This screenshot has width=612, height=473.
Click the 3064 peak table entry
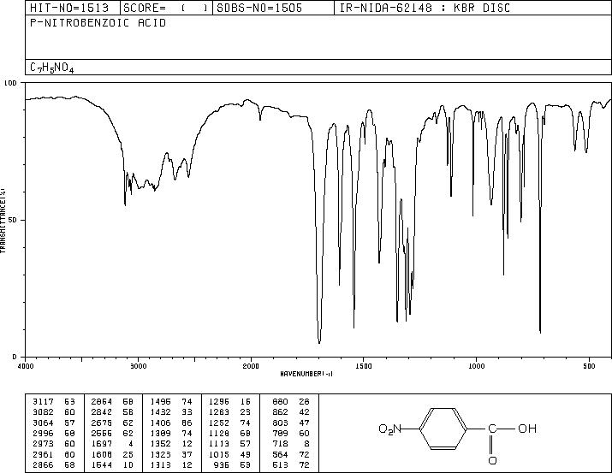point(54,423)
